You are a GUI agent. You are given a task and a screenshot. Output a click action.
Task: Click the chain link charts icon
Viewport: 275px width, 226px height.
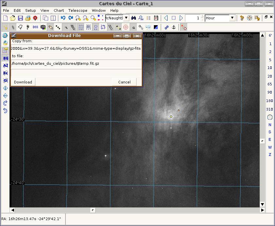click(166, 27)
